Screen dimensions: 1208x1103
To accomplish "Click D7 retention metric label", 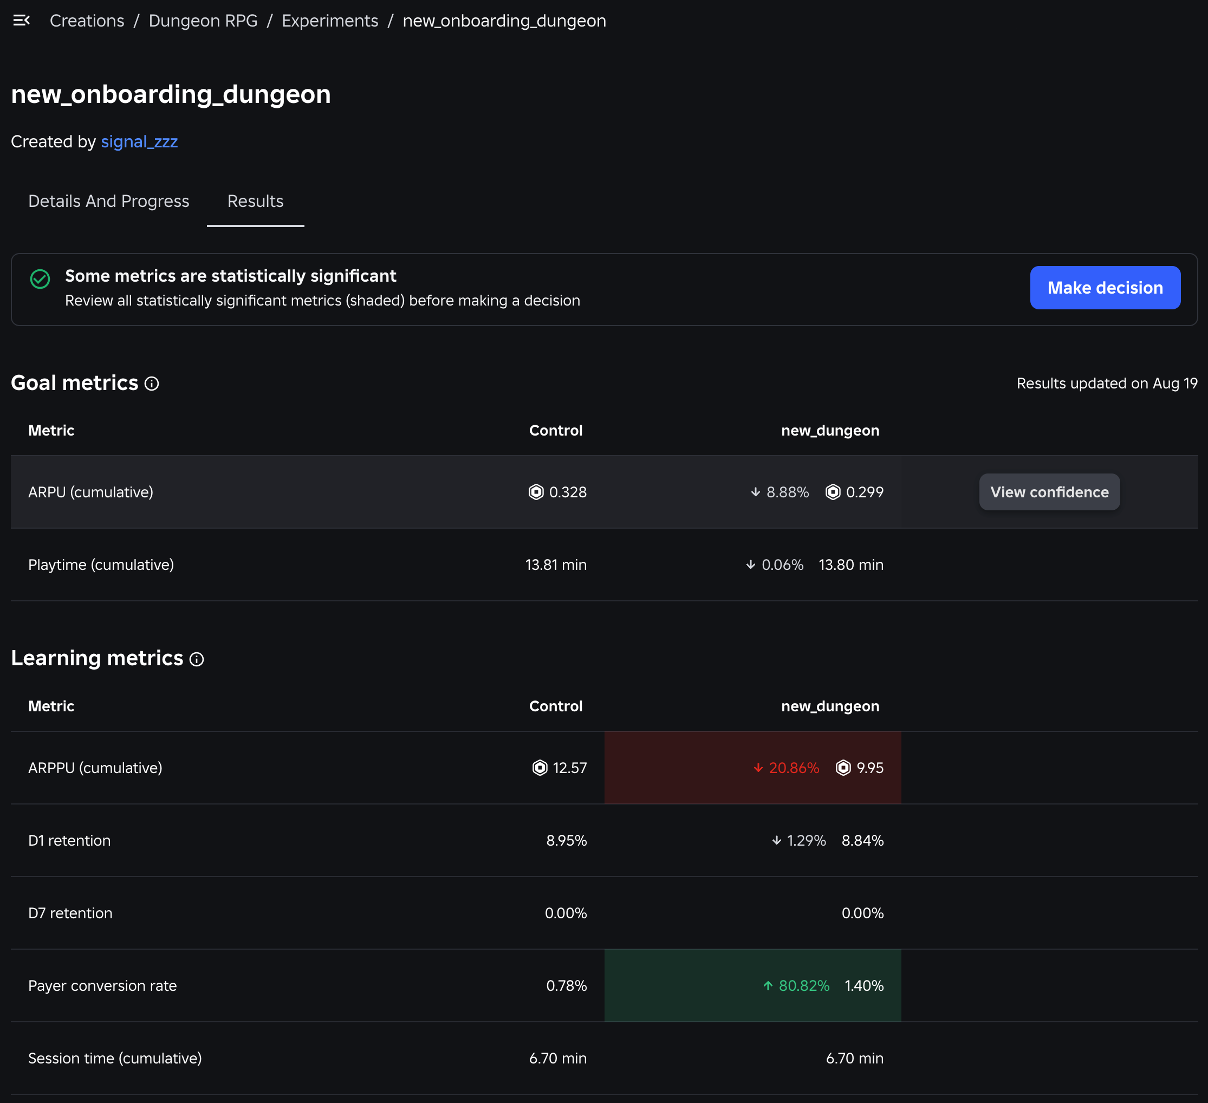I will [70, 913].
